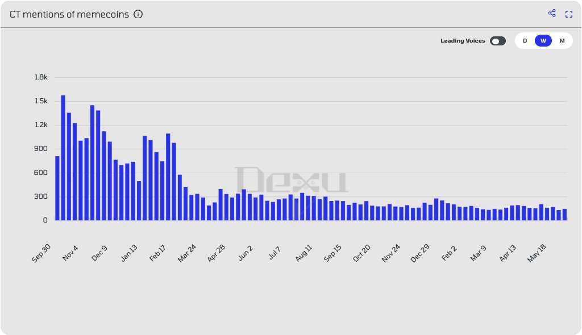The width and height of the screenshot is (582, 335).
Task: Click the 'Apr 13' x-axis label
Action: pyautogui.click(x=508, y=253)
